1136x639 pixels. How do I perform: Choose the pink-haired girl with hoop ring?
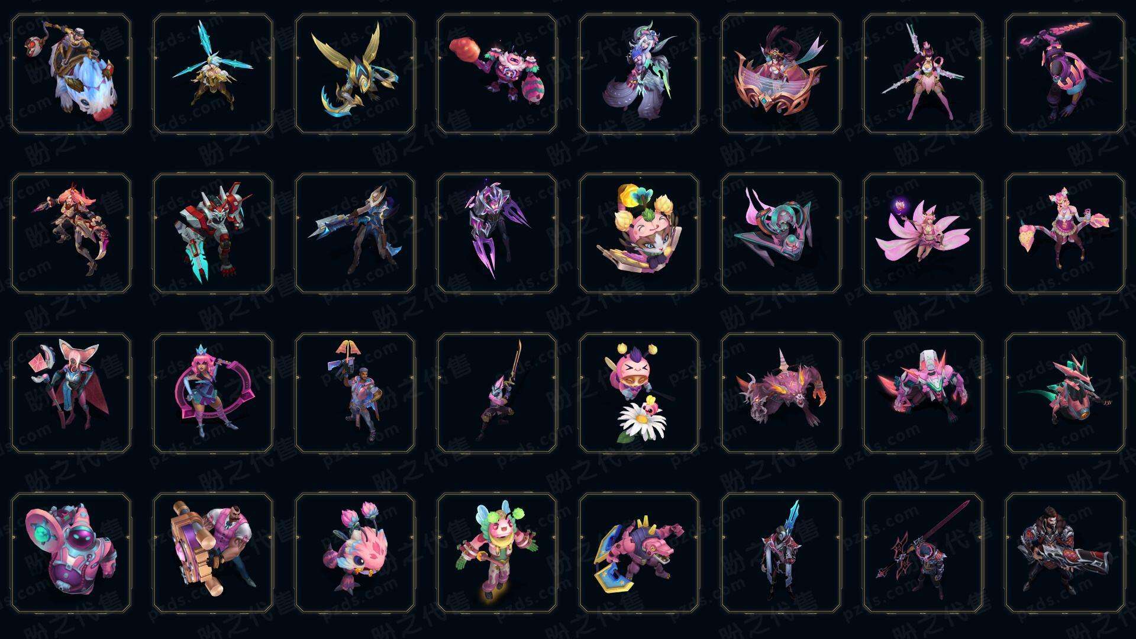[213, 393]
